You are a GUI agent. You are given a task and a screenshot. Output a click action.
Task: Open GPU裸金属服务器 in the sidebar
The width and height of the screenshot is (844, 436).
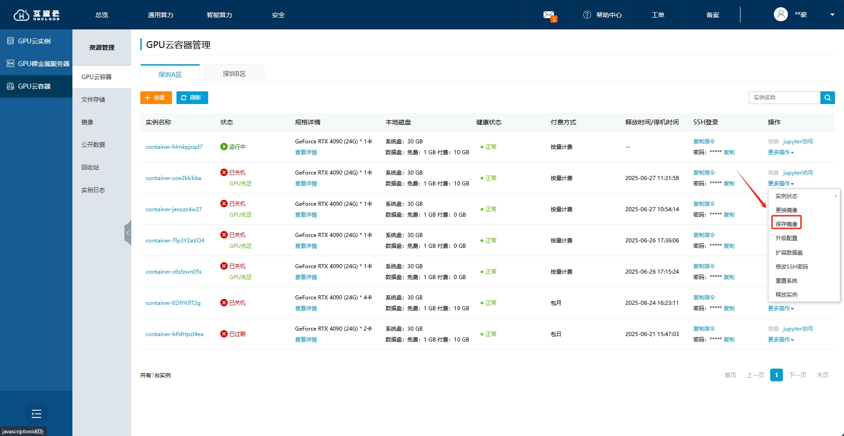click(36, 64)
